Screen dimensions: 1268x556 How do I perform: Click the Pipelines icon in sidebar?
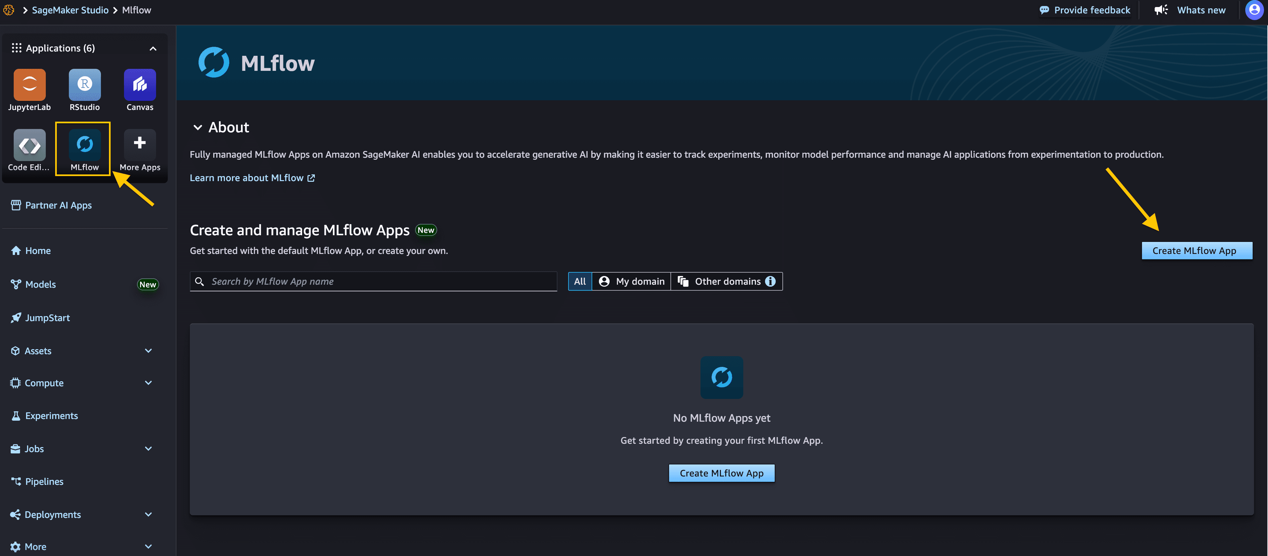click(16, 481)
